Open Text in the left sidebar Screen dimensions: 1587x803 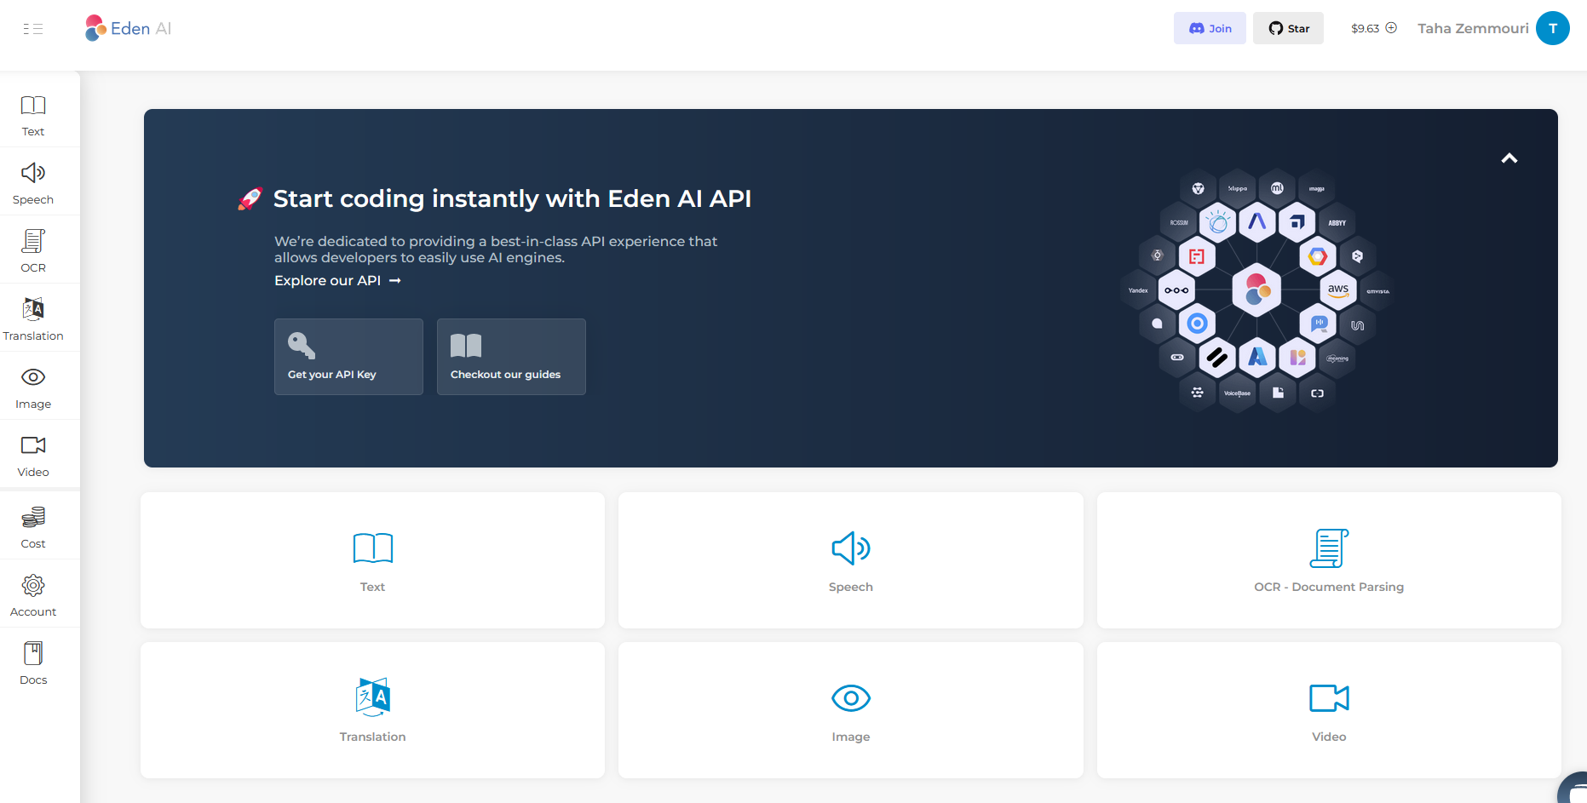pyautogui.click(x=33, y=115)
